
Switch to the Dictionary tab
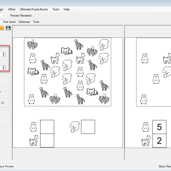24,22
